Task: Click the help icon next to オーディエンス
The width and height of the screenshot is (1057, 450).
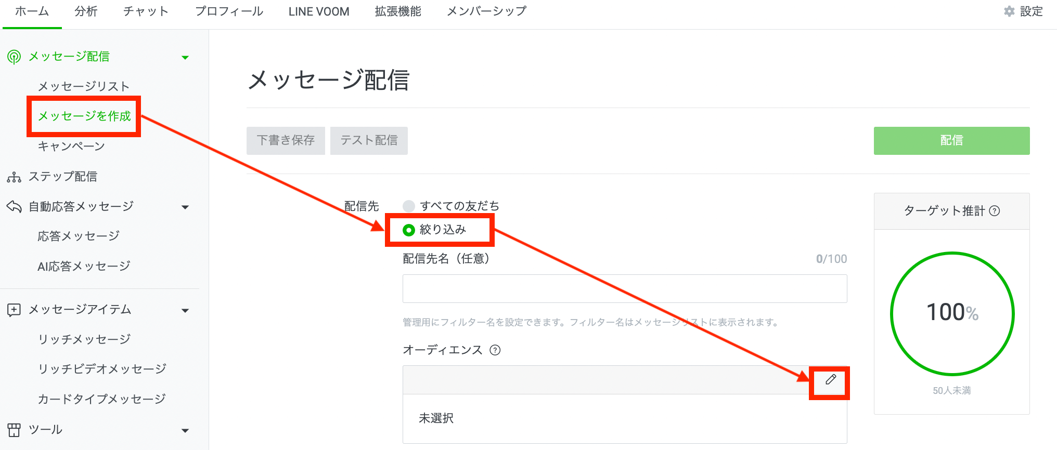Action: [495, 350]
